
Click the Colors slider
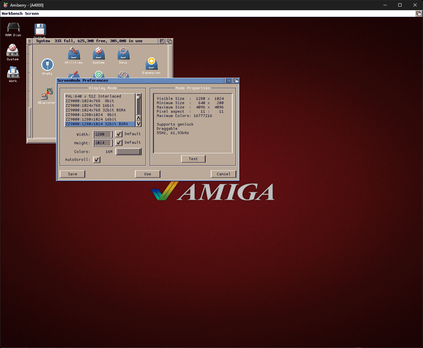tap(129, 151)
